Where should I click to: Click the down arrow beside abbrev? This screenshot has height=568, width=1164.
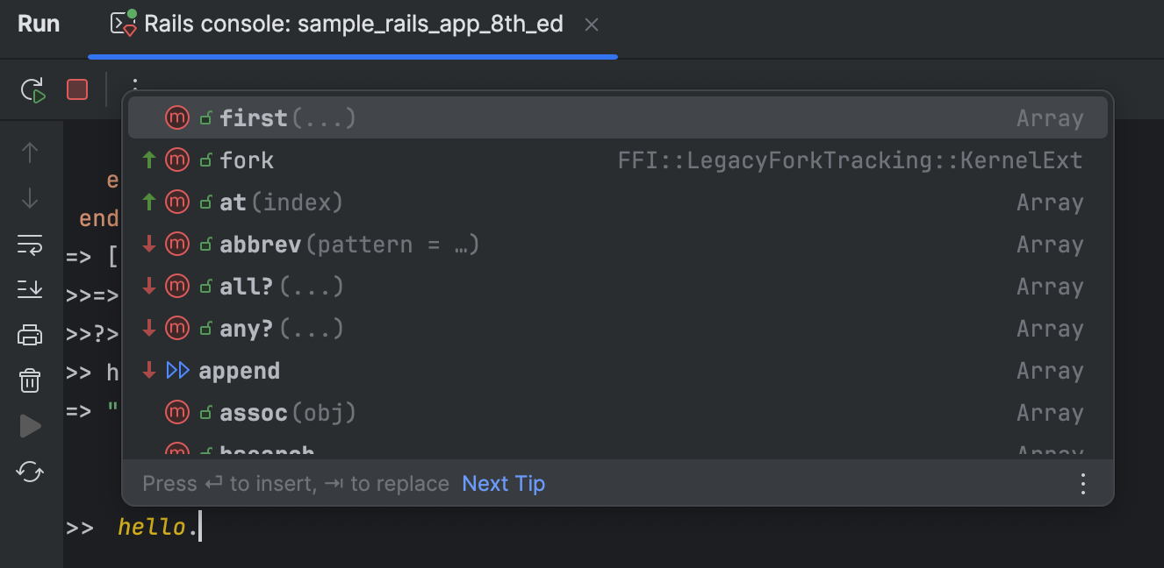pyautogui.click(x=148, y=245)
